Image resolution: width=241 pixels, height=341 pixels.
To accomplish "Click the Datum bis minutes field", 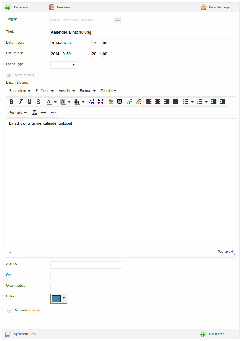I will [106, 54].
